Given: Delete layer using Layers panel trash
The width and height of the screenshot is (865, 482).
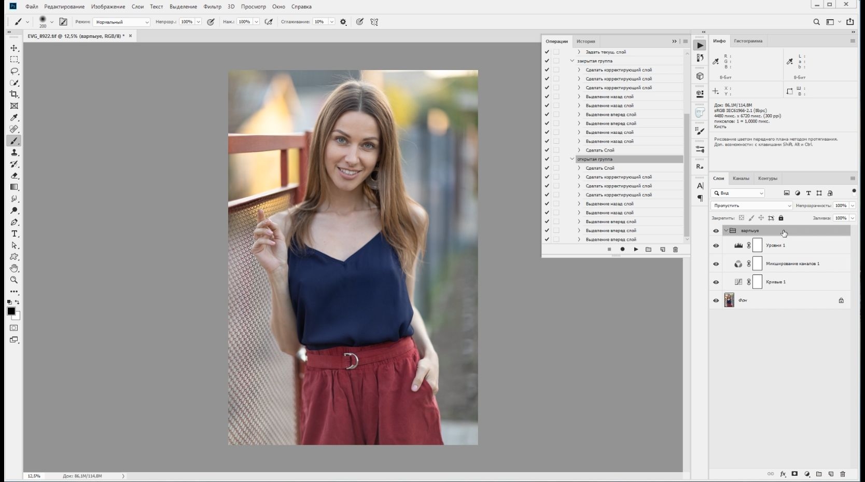Looking at the screenshot, I should [842, 474].
